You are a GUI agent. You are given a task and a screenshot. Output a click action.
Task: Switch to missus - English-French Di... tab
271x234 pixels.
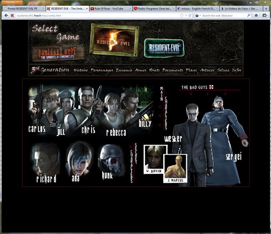(x=198, y=9)
